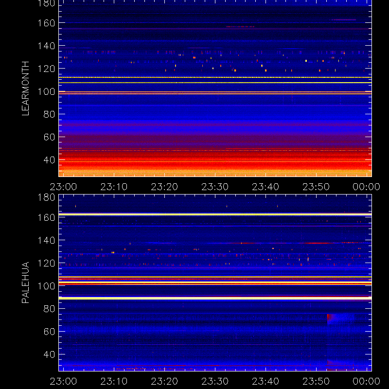
Task: Choose the 120 frequency label on Palehua axis
Action: click(x=46, y=263)
